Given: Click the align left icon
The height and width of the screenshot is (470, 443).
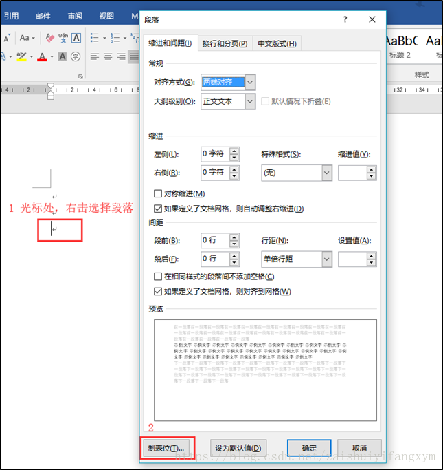Looking at the screenshot, I should coord(95,56).
